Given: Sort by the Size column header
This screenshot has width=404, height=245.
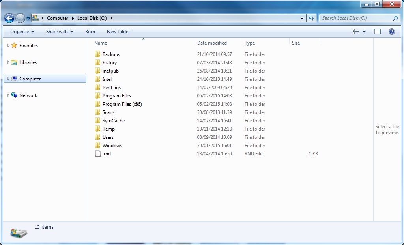Looking at the screenshot, I should click(296, 43).
